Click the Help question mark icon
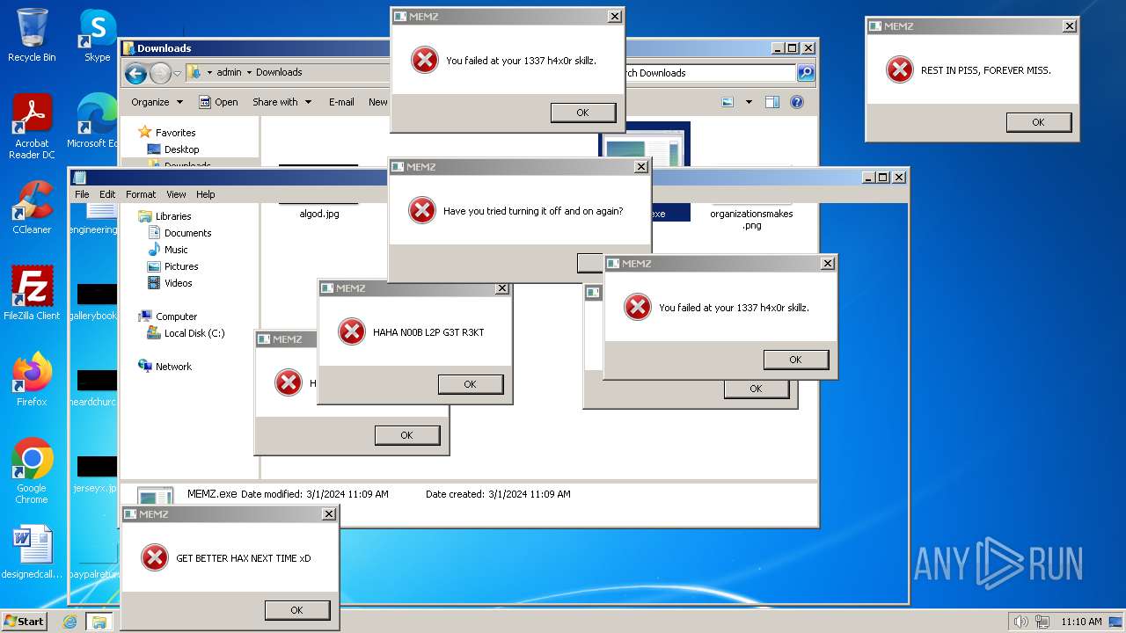This screenshot has width=1126, height=633. (x=797, y=102)
